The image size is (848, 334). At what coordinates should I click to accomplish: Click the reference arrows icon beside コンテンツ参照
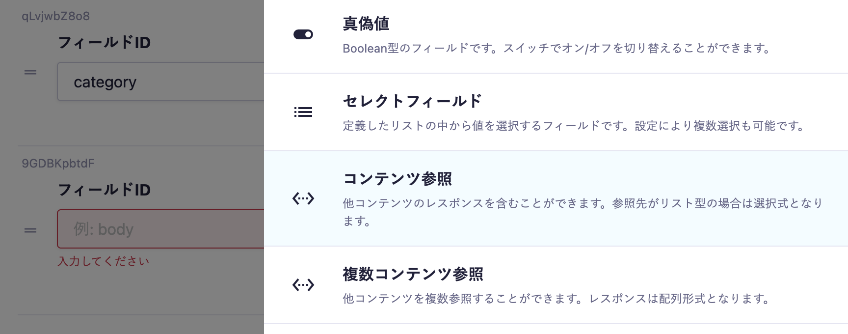point(303,198)
